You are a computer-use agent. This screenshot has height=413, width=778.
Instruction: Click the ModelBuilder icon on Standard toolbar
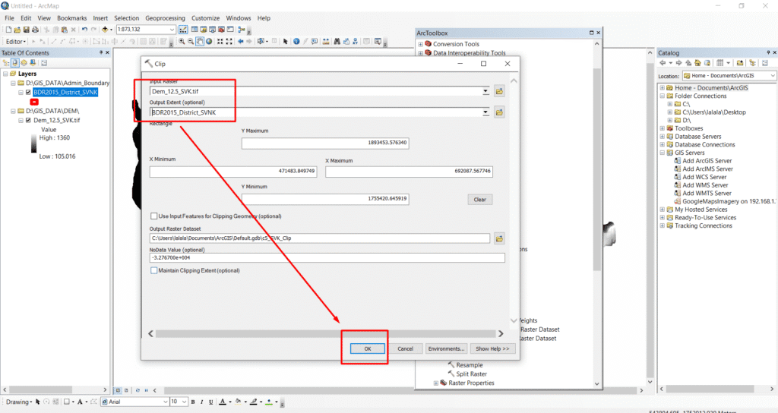(x=242, y=30)
